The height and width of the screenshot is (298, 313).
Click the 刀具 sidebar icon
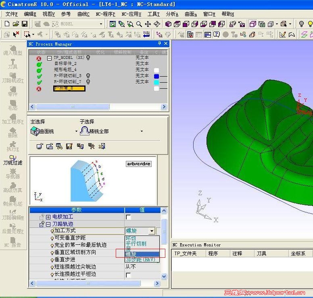pyautogui.click(x=13, y=64)
